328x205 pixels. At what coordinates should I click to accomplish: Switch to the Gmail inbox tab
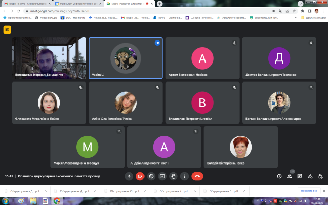(23, 3)
